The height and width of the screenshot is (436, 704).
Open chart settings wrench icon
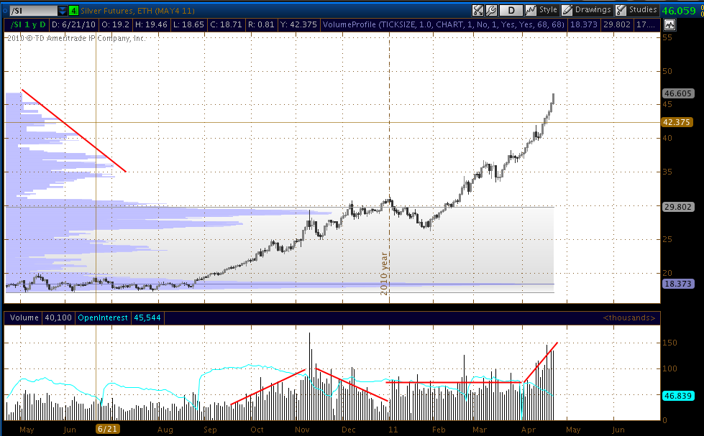492,10
